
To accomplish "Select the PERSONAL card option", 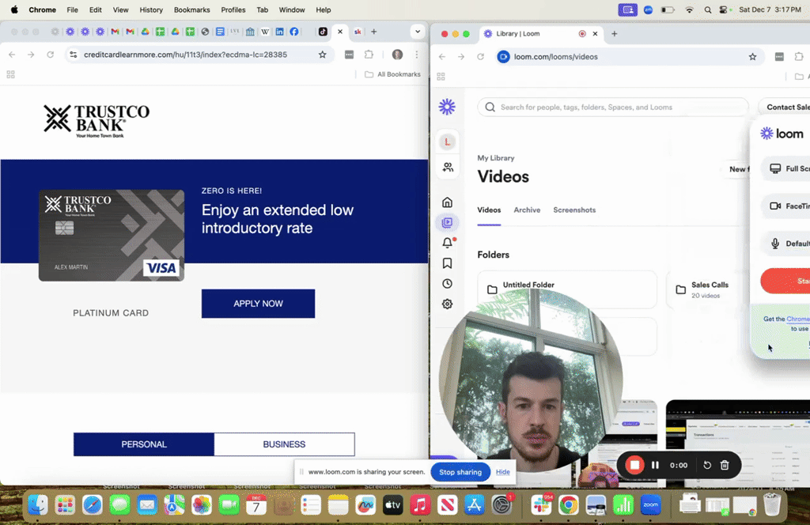I will coord(144,444).
